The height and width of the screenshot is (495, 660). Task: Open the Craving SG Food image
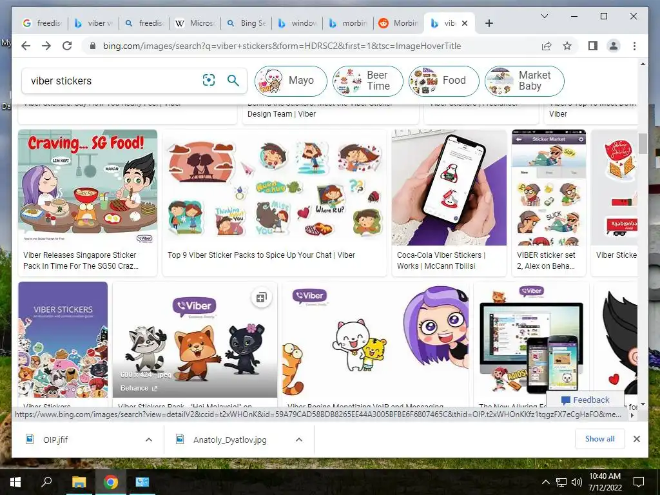point(88,188)
